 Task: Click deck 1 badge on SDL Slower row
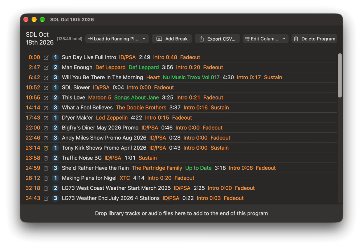pyautogui.click(x=55, y=87)
